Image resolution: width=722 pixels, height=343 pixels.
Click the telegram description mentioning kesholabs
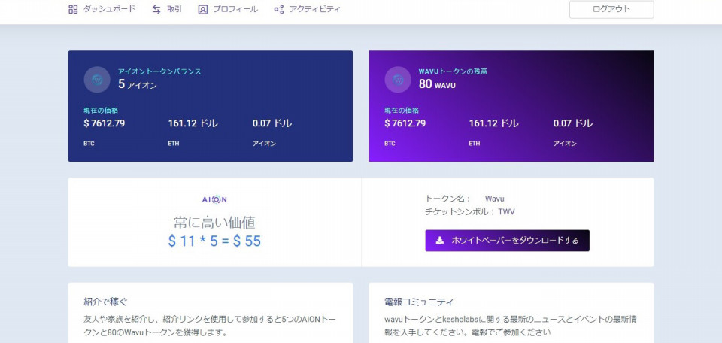511,326
